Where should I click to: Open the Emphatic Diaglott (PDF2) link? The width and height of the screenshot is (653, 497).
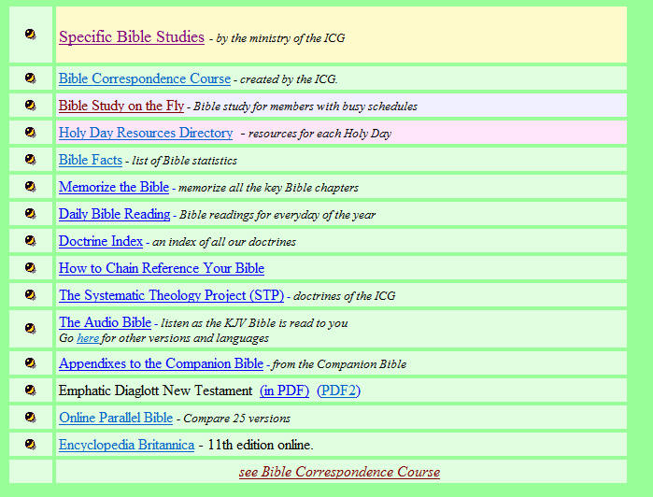click(x=338, y=390)
